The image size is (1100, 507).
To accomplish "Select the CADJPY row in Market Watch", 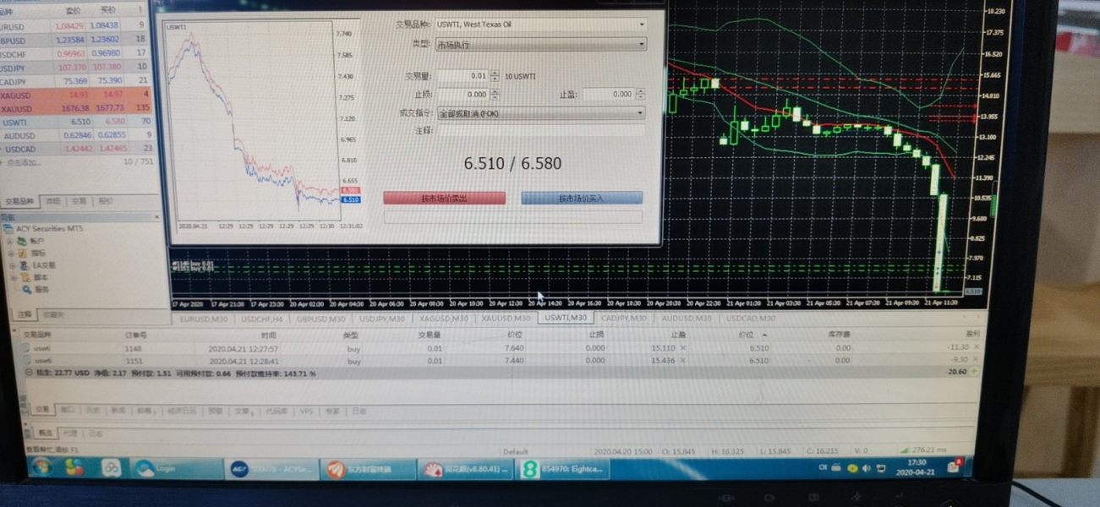I will (74, 81).
